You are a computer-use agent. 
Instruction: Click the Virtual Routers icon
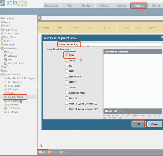pyautogui.click(x=2, y=33)
